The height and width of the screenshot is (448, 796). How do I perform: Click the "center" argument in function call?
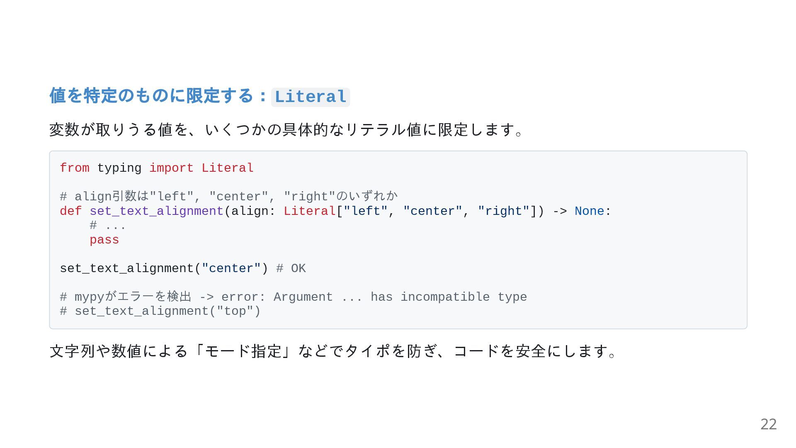[231, 268]
